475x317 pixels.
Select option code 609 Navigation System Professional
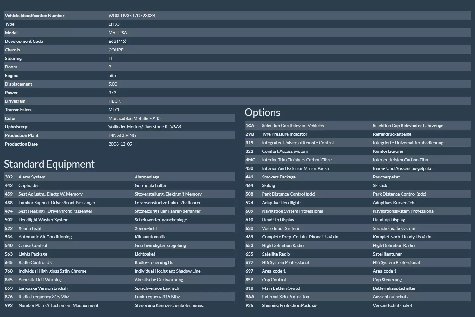292,211
